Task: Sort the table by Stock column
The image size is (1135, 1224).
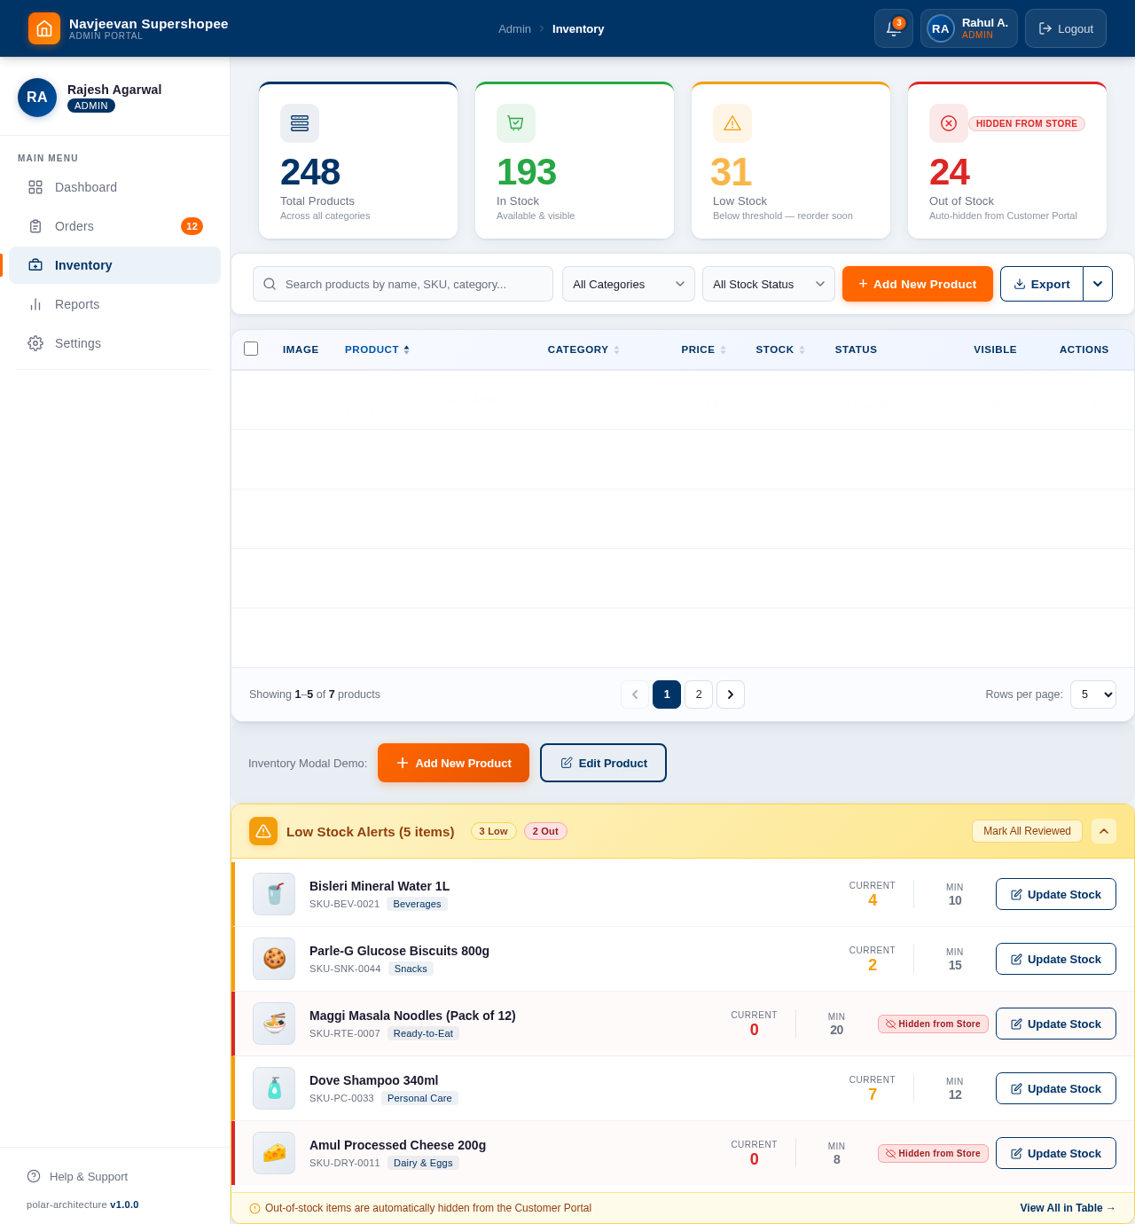Action: click(x=780, y=349)
